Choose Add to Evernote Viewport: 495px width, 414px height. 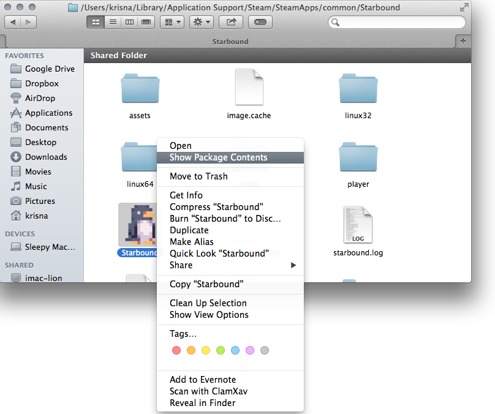click(230, 380)
